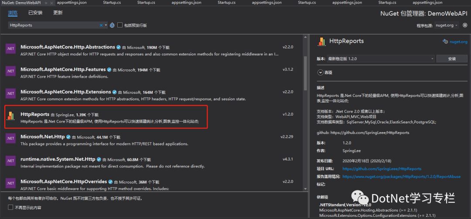Click the author value SpringLee in details
The height and width of the screenshot is (219, 471).
click(x=352, y=151)
